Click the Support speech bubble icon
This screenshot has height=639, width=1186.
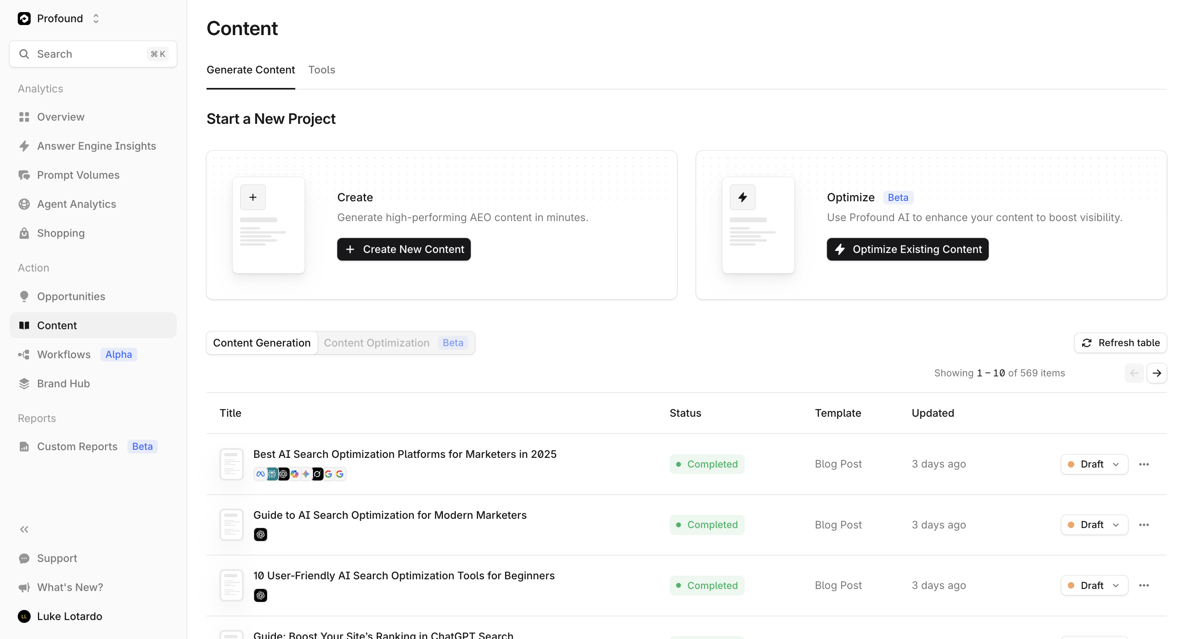(24, 558)
